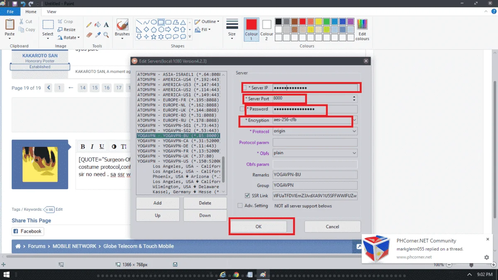Click the Brushes tool icon

coord(122,25)
